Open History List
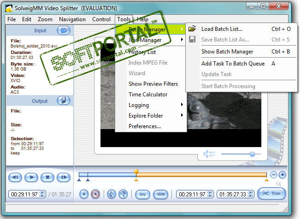 click(150, 52)
